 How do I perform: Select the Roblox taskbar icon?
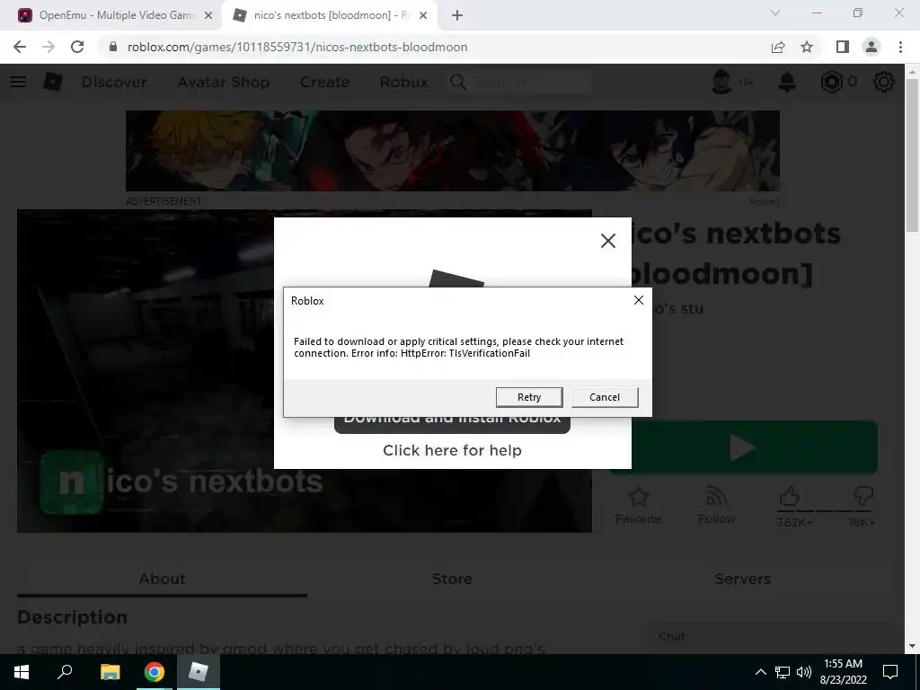click(x=199, y=672)
